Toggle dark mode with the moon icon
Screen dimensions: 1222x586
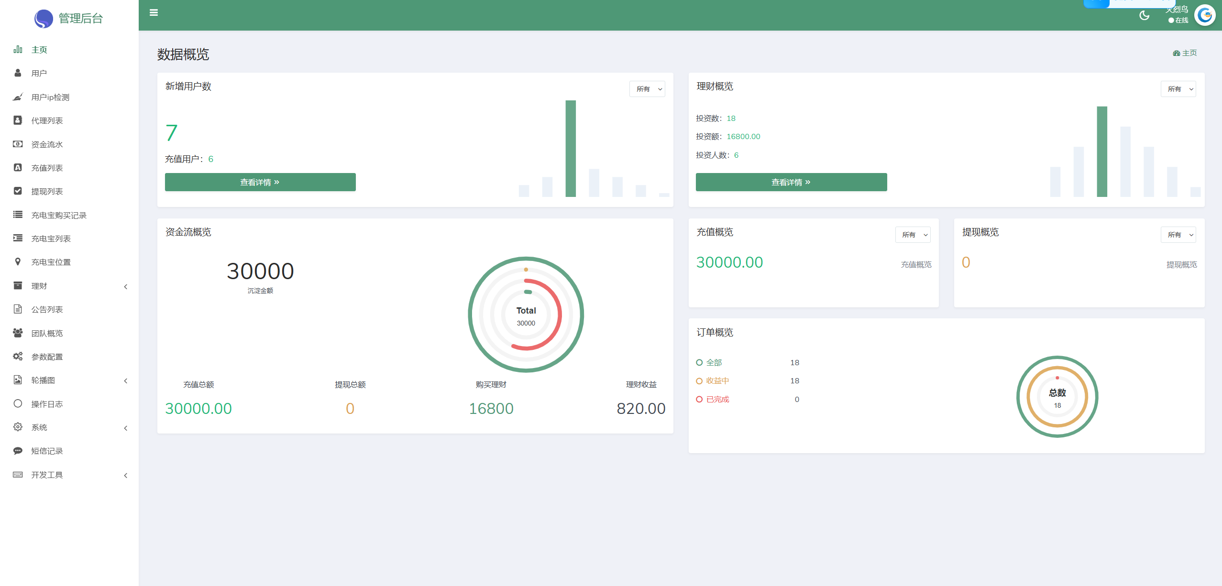point(1144,16)
